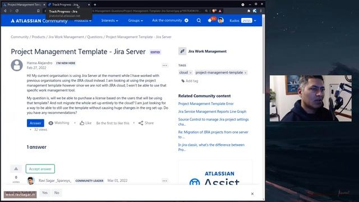
Task: Go back in browser history
Action: [x=5, y=11]
